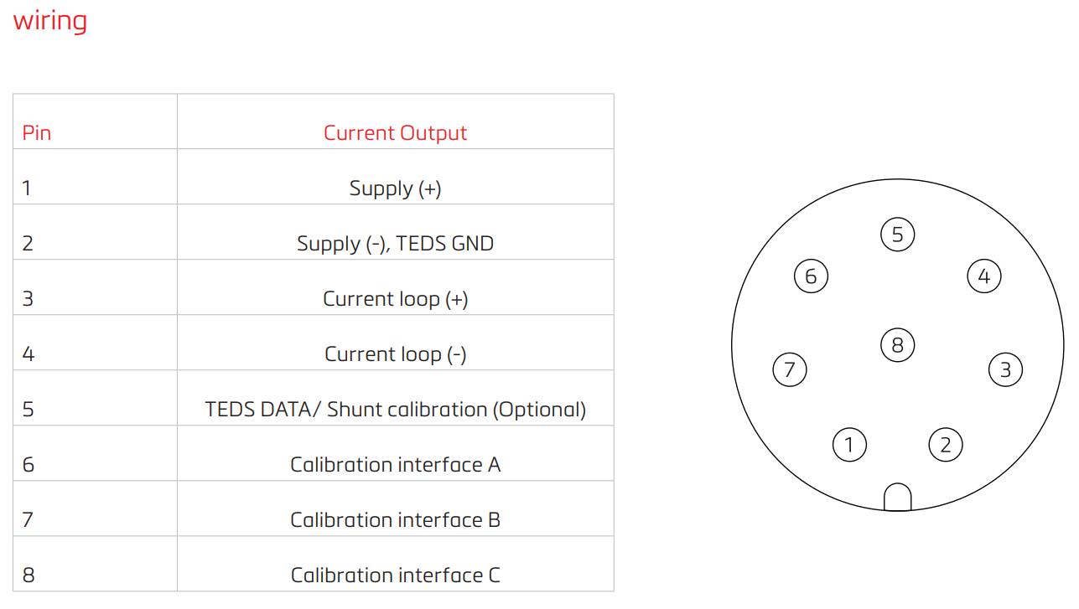The image size is (1079, 609).
Task: Select pin 6 on the connector diagram
Action: pyautogui.click(x=811, y=276)
